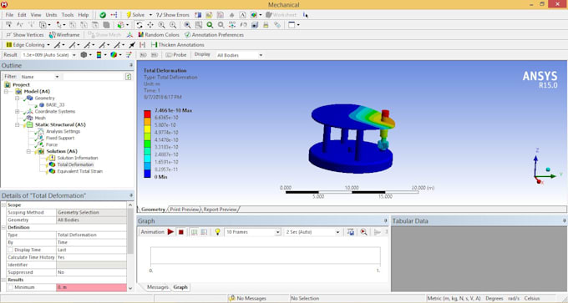Collapse the Geometry tree node
The width and height of the screenshot is (568, 303).
(x=17, y=98)
